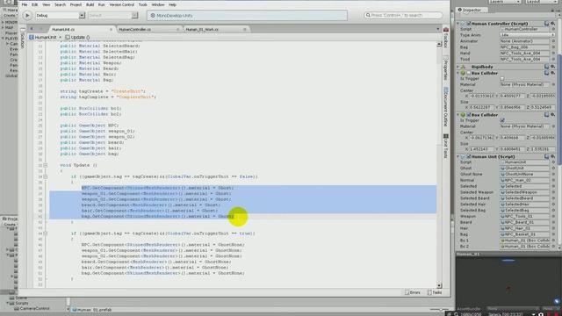This screenshot has height=316, width=562.
Task: Pick a material for the Selected Weapon field
Action: [x=553, y=192]
